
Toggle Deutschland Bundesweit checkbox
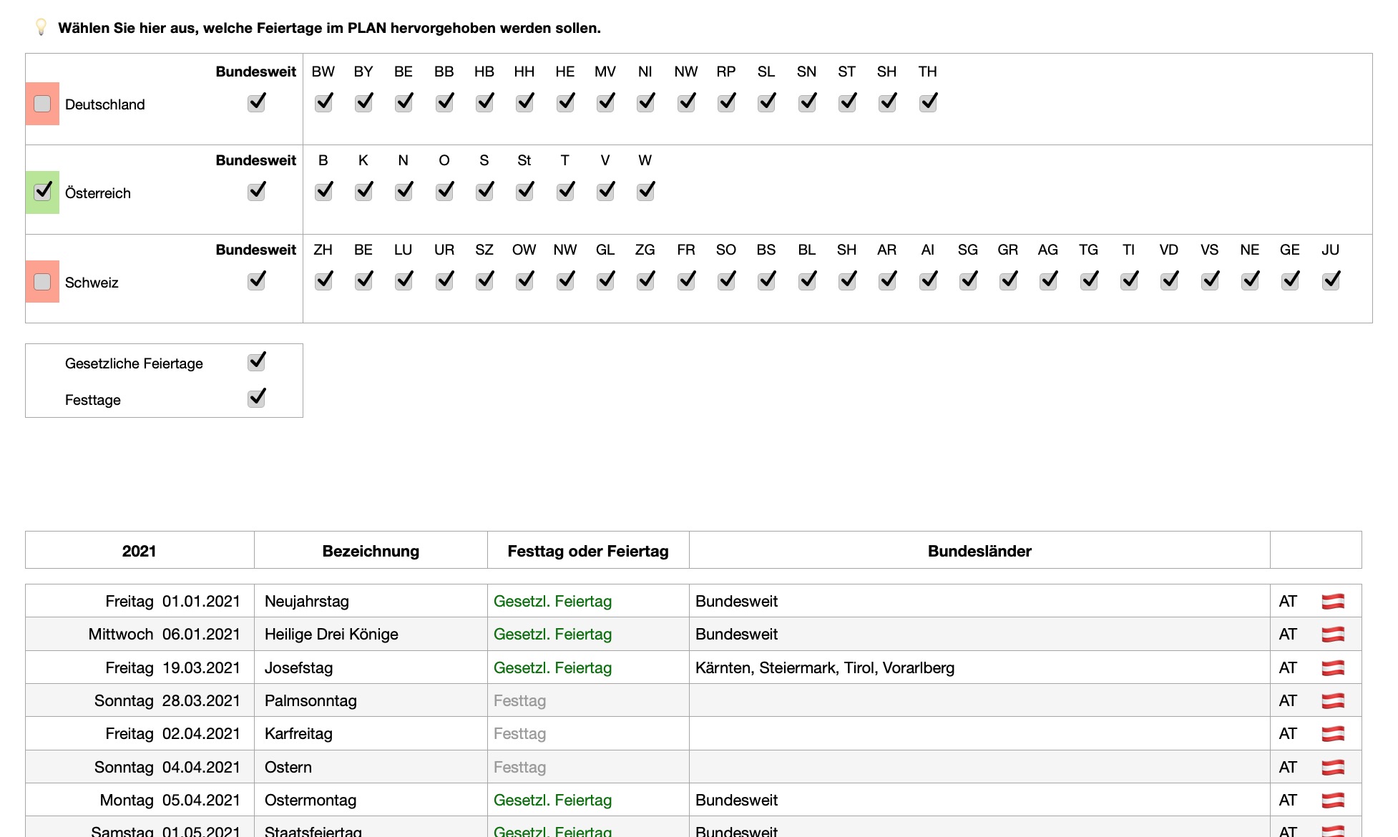[256, 104]
